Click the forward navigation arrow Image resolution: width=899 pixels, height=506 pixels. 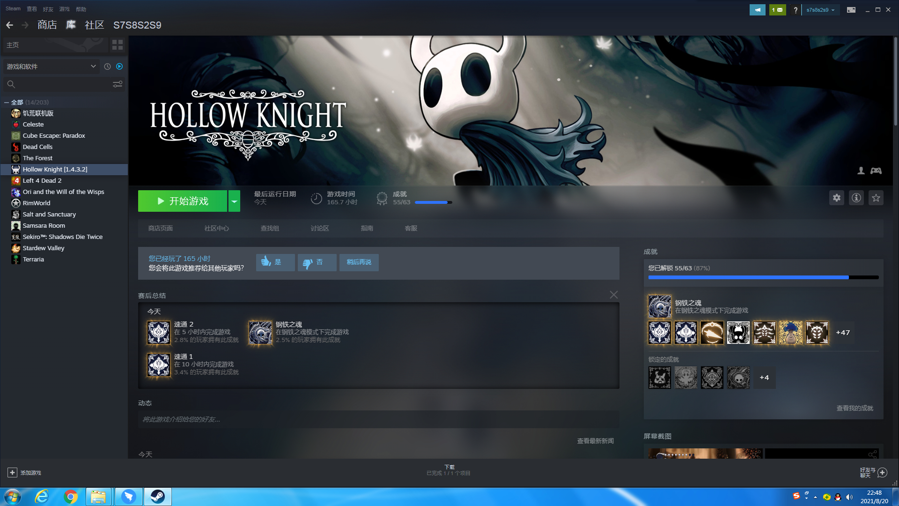25,25
